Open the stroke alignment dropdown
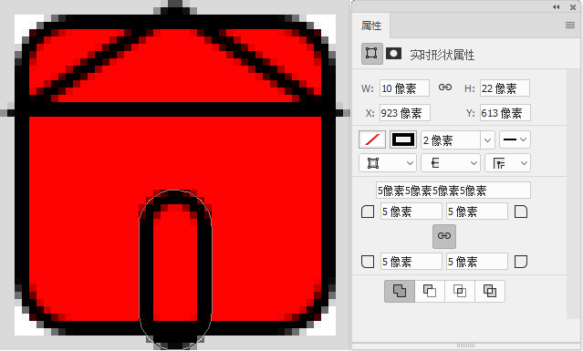The image size is (583, 351). [x=388, y=163]
